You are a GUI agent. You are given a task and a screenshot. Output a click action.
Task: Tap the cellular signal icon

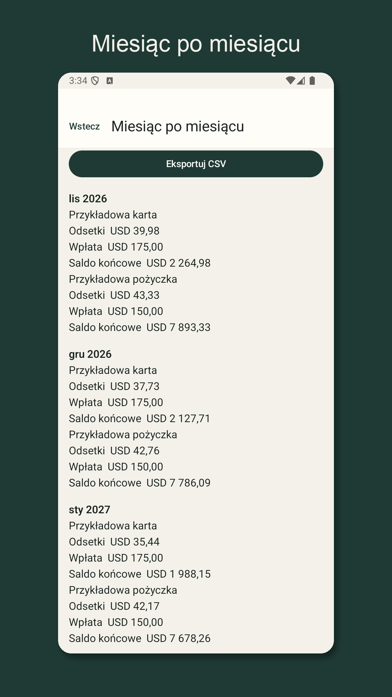click(x=301, y=80)
